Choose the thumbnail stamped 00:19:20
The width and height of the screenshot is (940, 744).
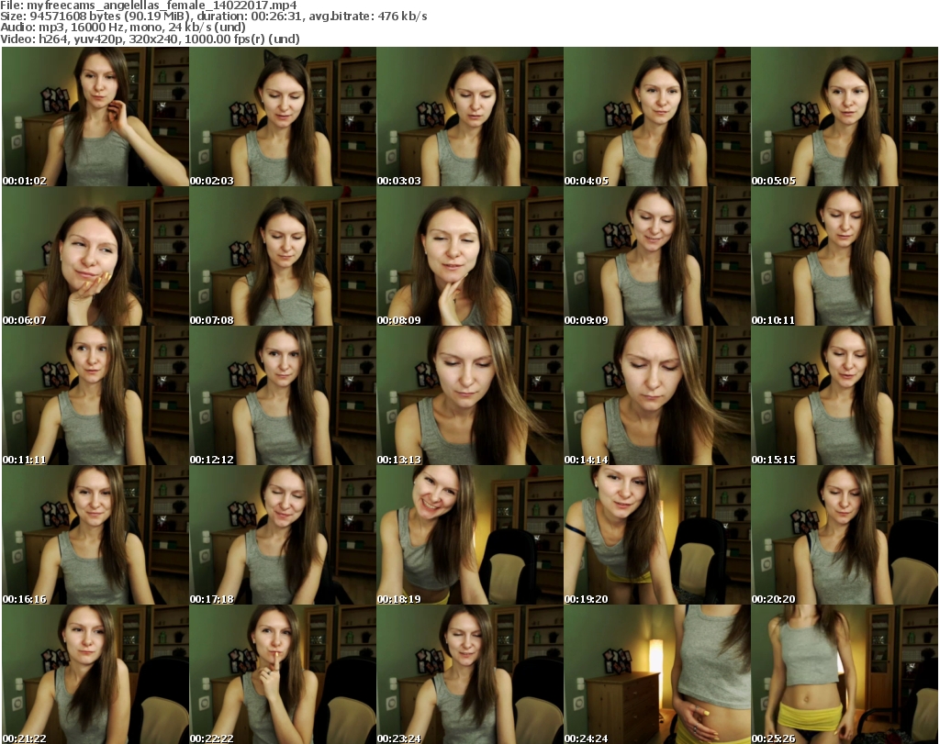click(657, 536)
